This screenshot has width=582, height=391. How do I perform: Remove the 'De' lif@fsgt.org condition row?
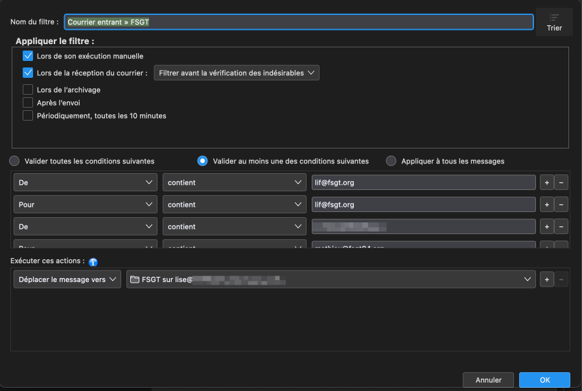pyautogui.click(x=561, y=182)
